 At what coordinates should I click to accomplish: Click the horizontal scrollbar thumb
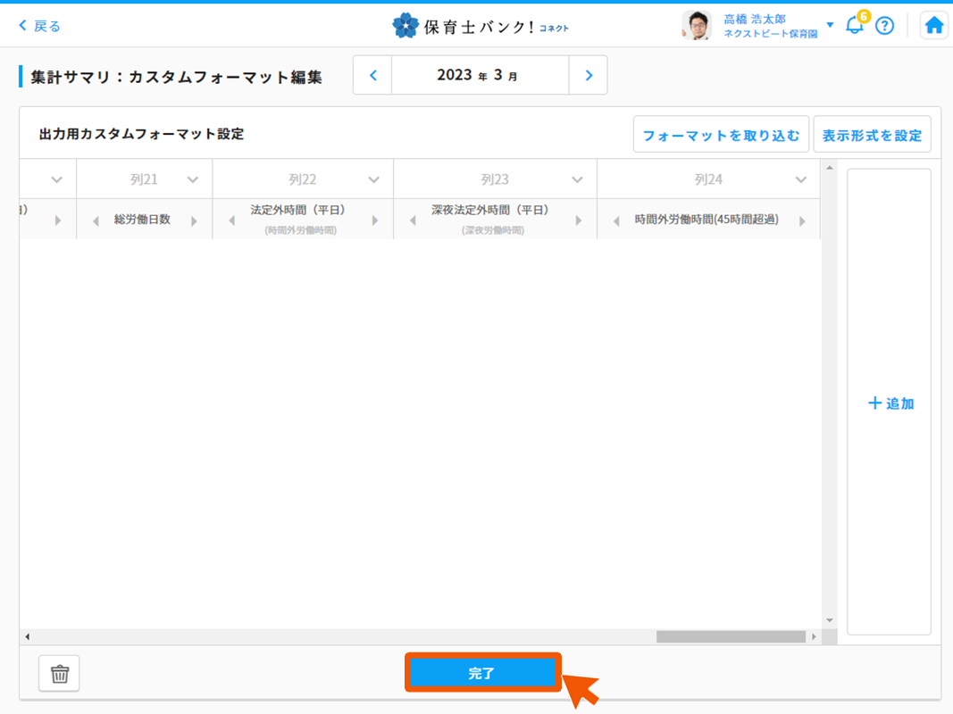[731, 637]
